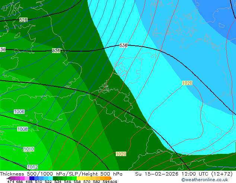
Task: Click the 546 legend value
Action: pyautogui.click(x=68, y=182)
